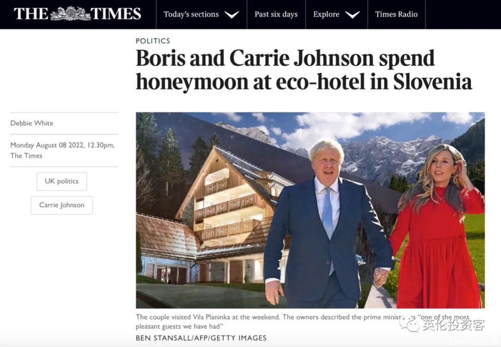
Task: Click the Ben Stansall/AFP/Getty Images credit
Action: click(x=201, y=338)
